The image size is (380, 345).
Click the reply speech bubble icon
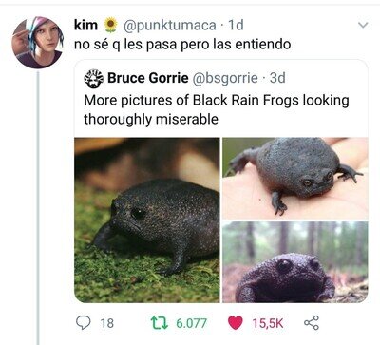[84, 323]
